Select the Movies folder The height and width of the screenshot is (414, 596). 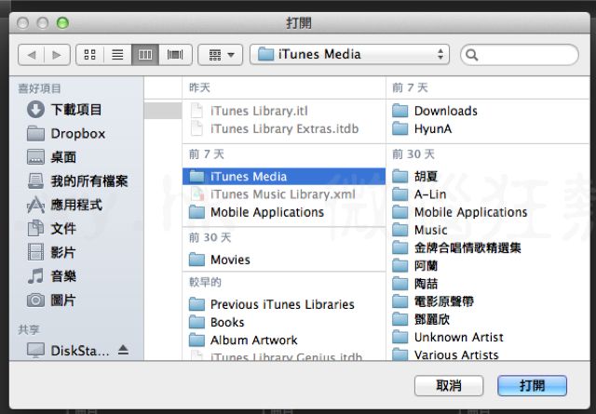[230, 260]
